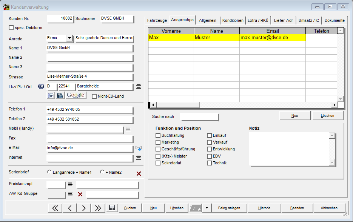The width and height of the screenshot is (353, 222).
Task: Open the Extra / RKÜ tab
Action: (x=258, y=20)
